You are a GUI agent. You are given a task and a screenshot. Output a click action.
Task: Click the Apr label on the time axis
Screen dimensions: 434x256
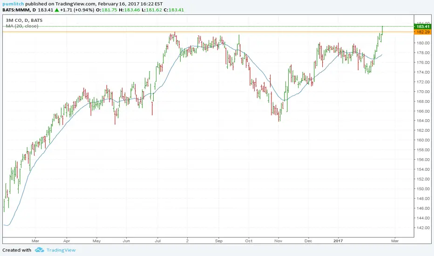point(67,241)
